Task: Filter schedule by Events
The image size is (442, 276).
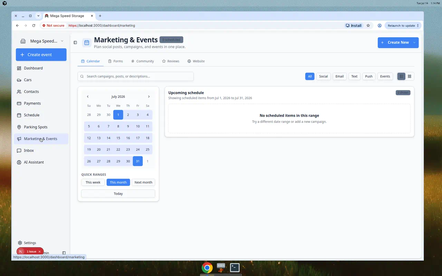Action: tap(385, 76)
